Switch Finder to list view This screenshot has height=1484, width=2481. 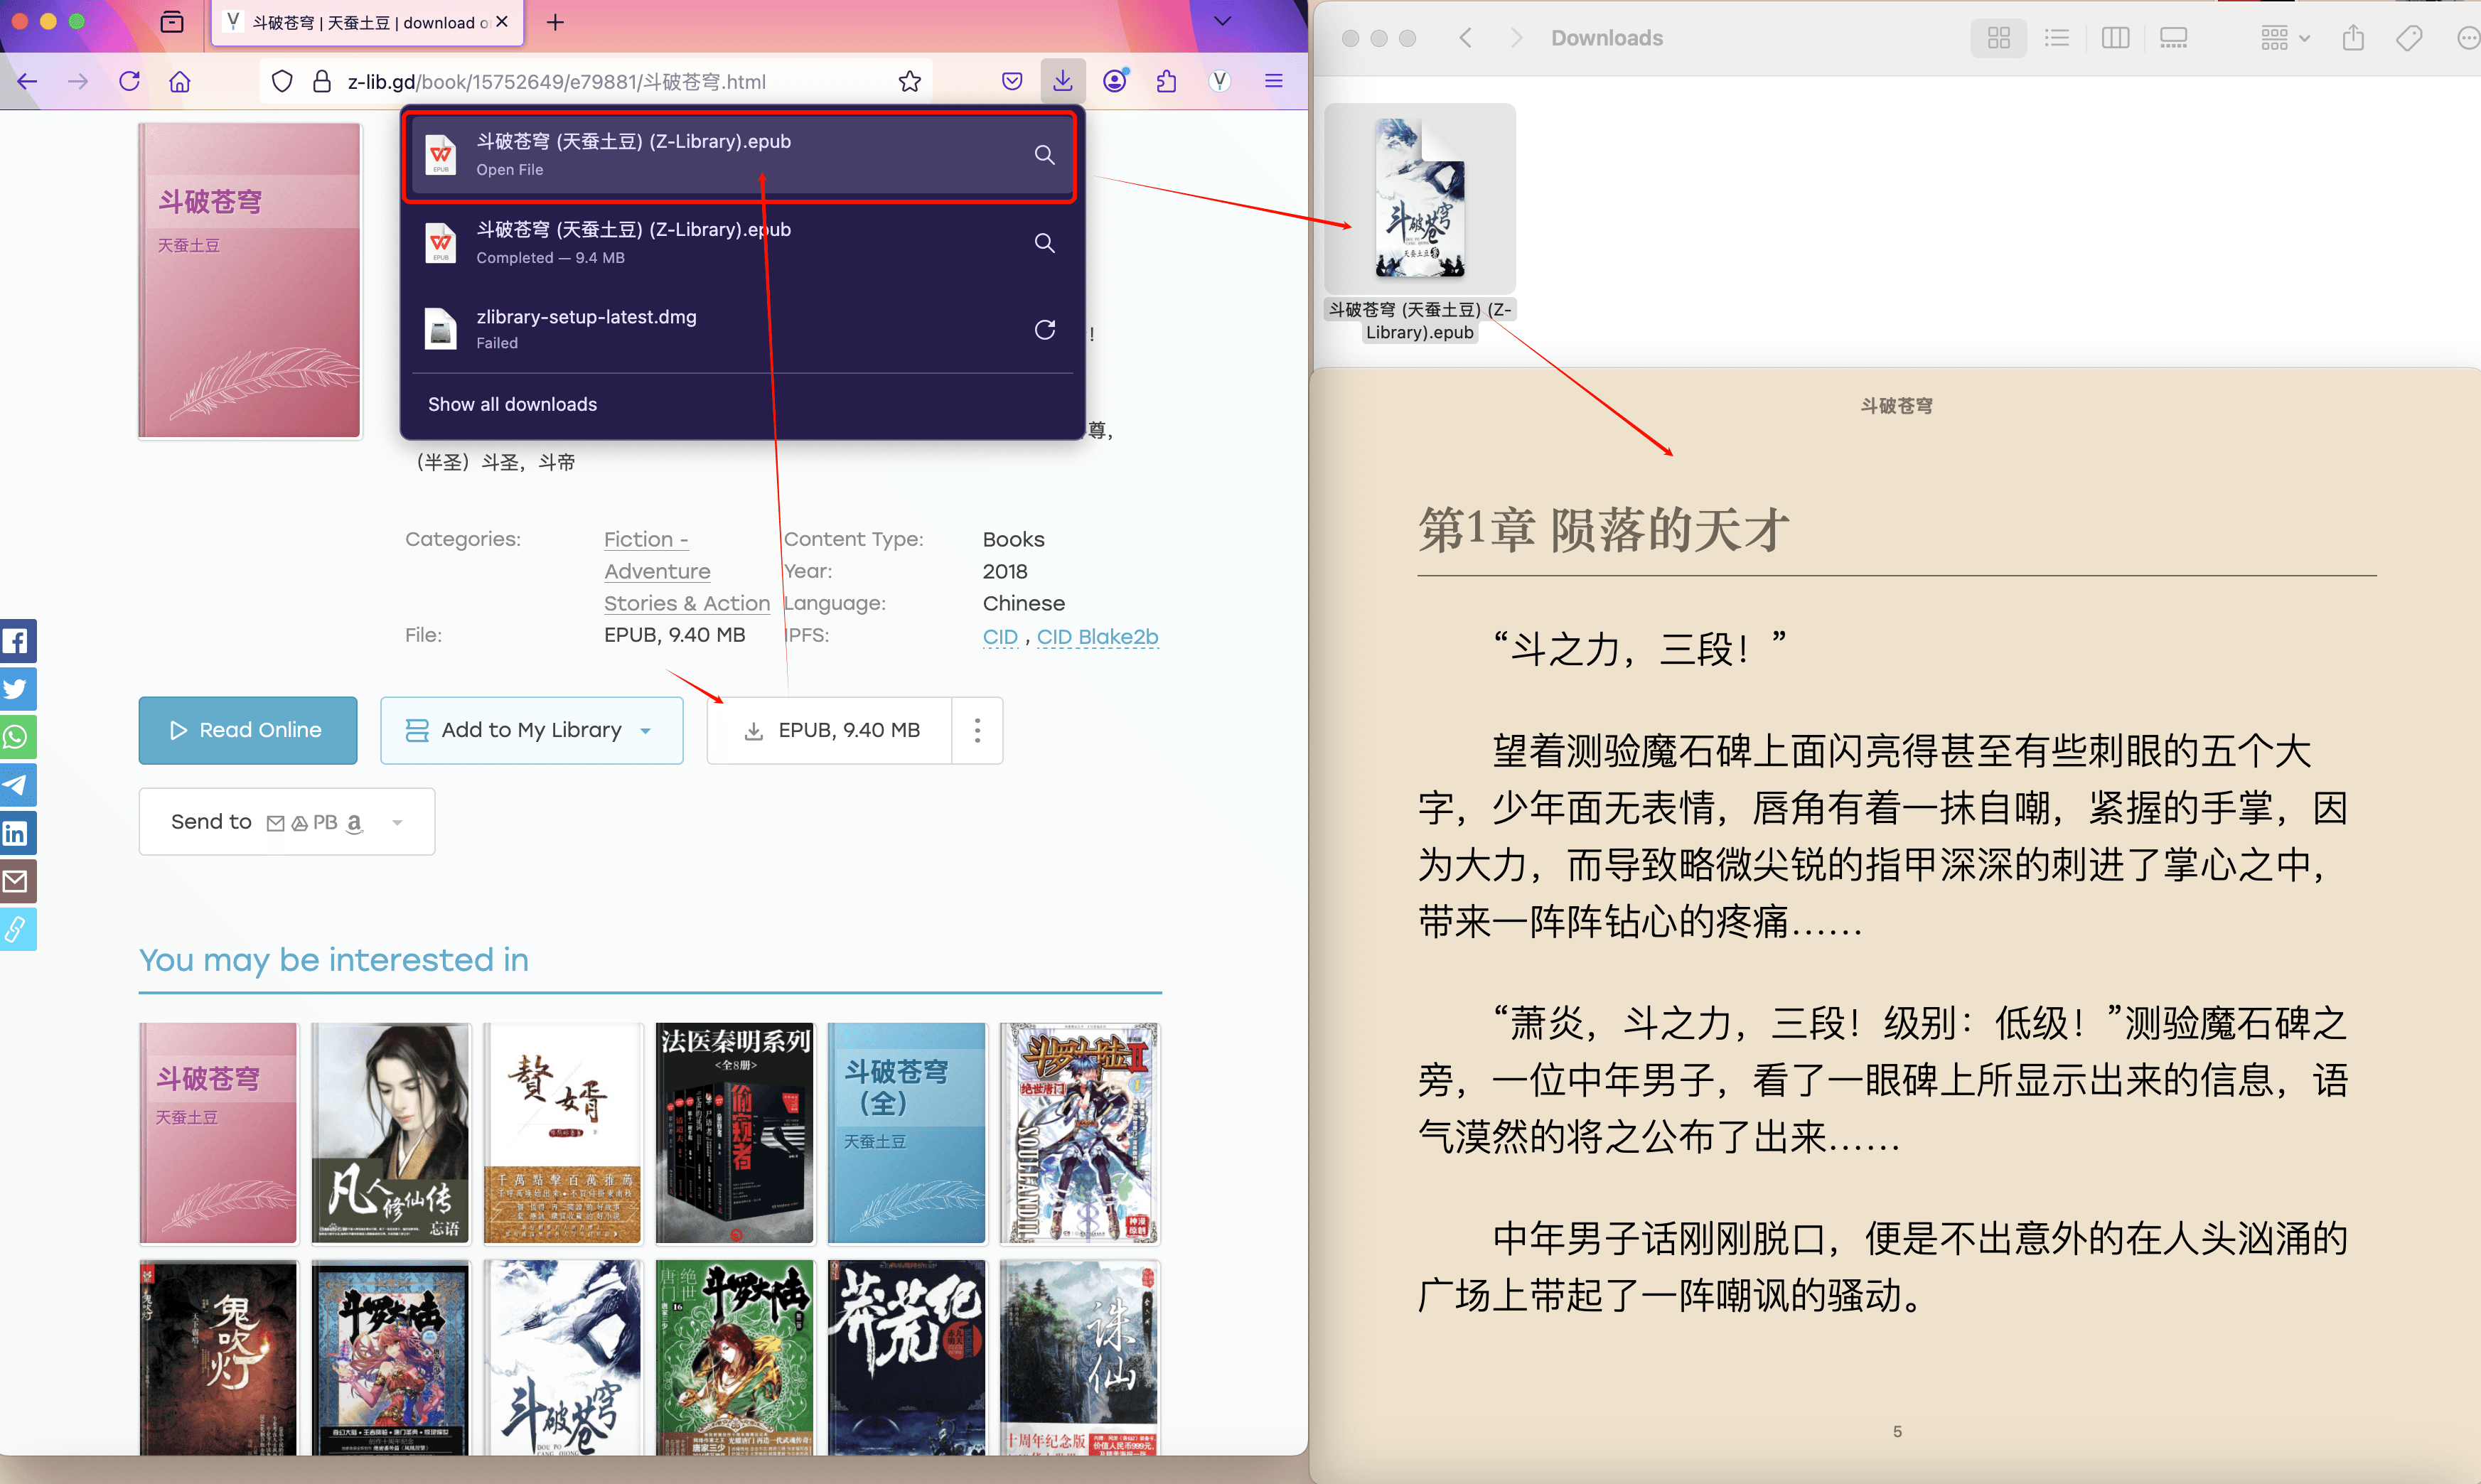2057,38
